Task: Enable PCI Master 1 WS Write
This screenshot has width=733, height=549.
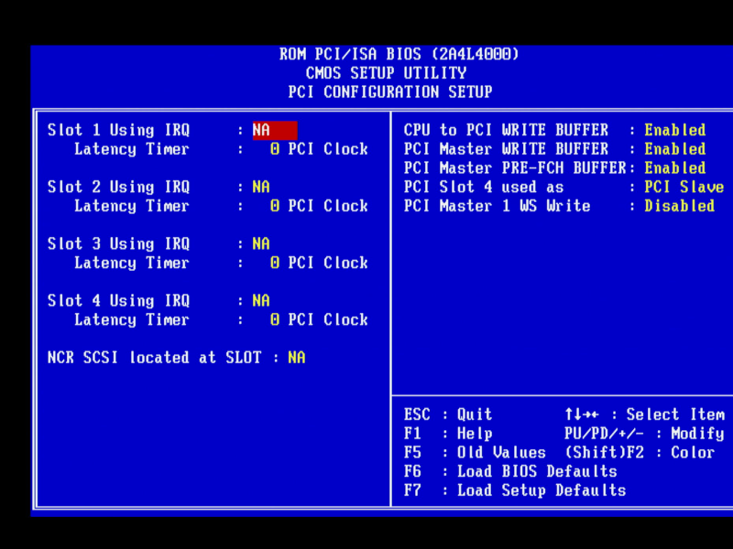Action: pos(679,206)
